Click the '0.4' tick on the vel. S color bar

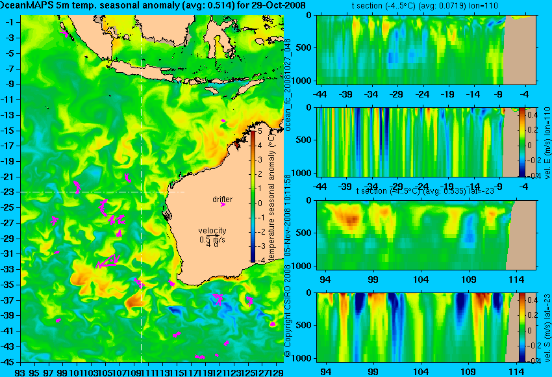533,300
